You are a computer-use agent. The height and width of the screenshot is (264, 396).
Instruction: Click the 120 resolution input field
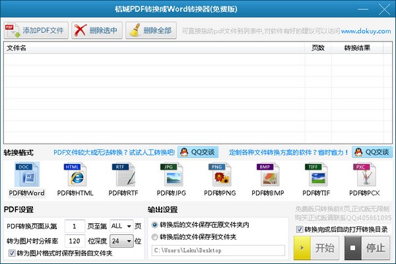pos(75,241)
